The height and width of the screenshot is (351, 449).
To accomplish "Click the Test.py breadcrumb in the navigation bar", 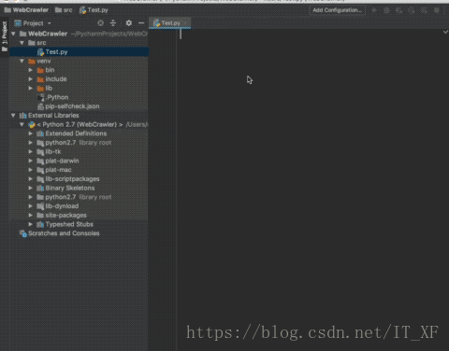I will pyautogui.click(x=94, y=10).
